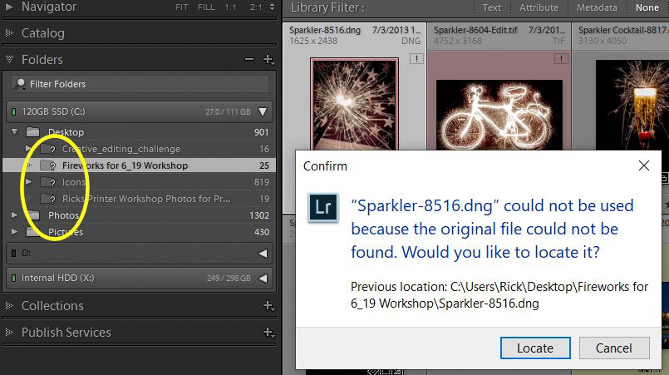Expand the Photos folder
Image resolution: width=669 pixels, height=375 pixels.
(14, 215)
